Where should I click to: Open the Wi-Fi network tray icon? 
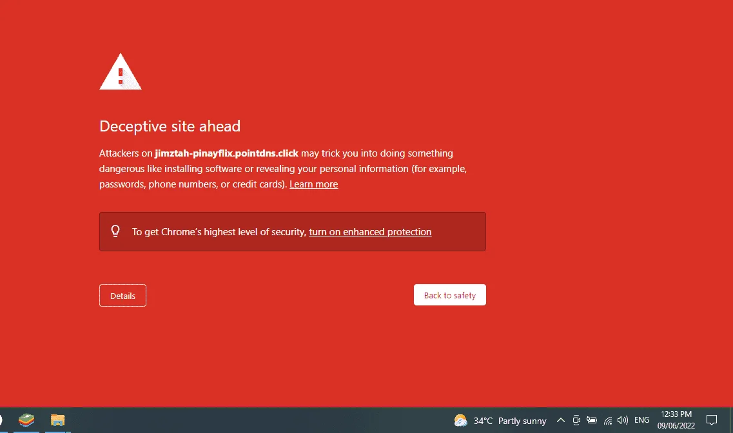(608, 420)
